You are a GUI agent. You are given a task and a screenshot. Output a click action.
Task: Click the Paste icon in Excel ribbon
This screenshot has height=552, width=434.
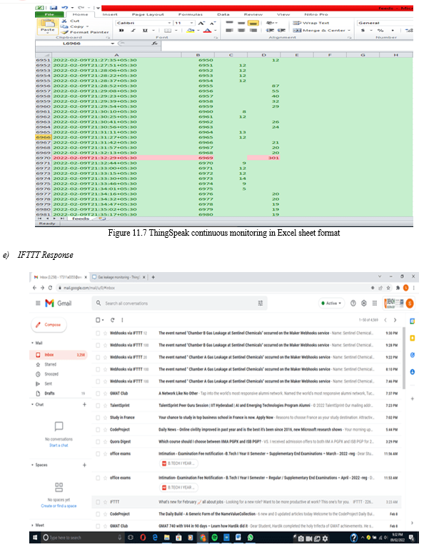(x=47, y=24)
